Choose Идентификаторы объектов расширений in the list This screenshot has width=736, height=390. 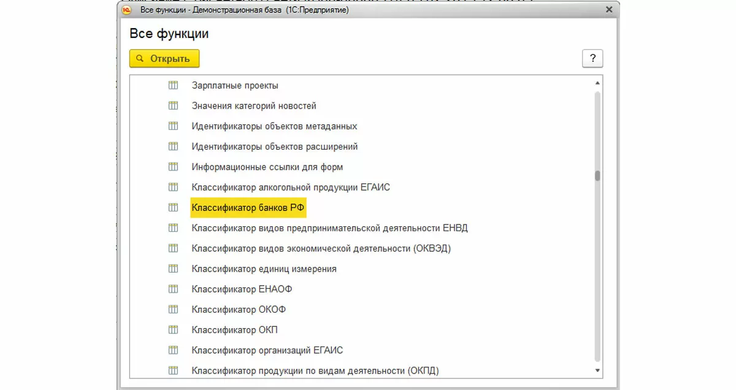(275, 147)
